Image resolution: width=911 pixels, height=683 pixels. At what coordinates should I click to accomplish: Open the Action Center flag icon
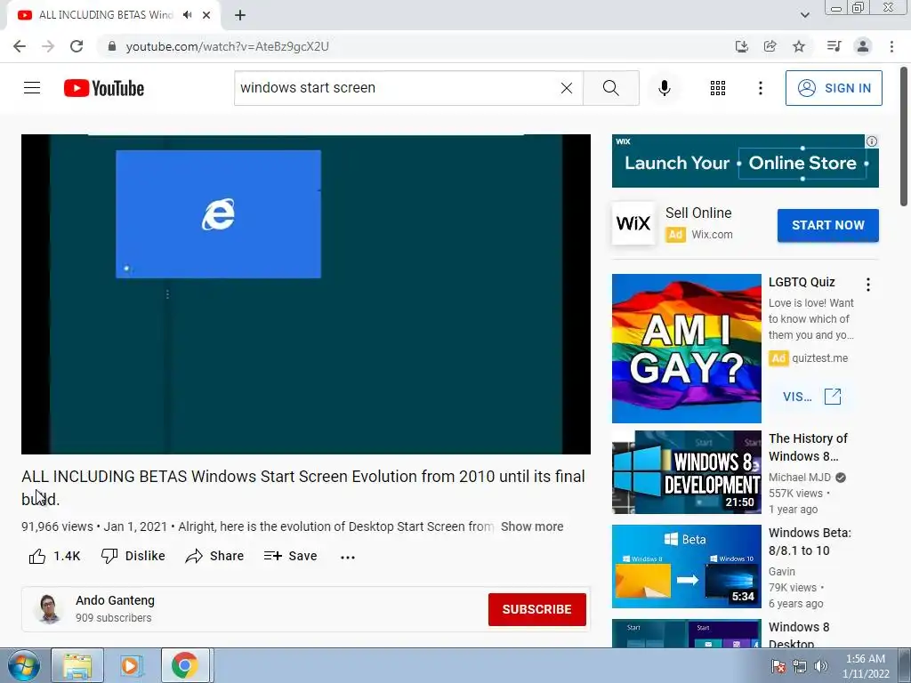[x=778, y=666]
